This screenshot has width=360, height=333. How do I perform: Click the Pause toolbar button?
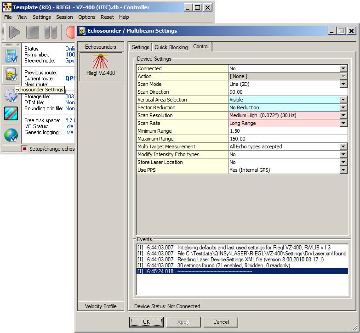[51, 32]
